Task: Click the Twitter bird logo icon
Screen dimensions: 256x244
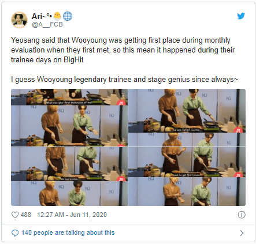Action: [241, 16]
